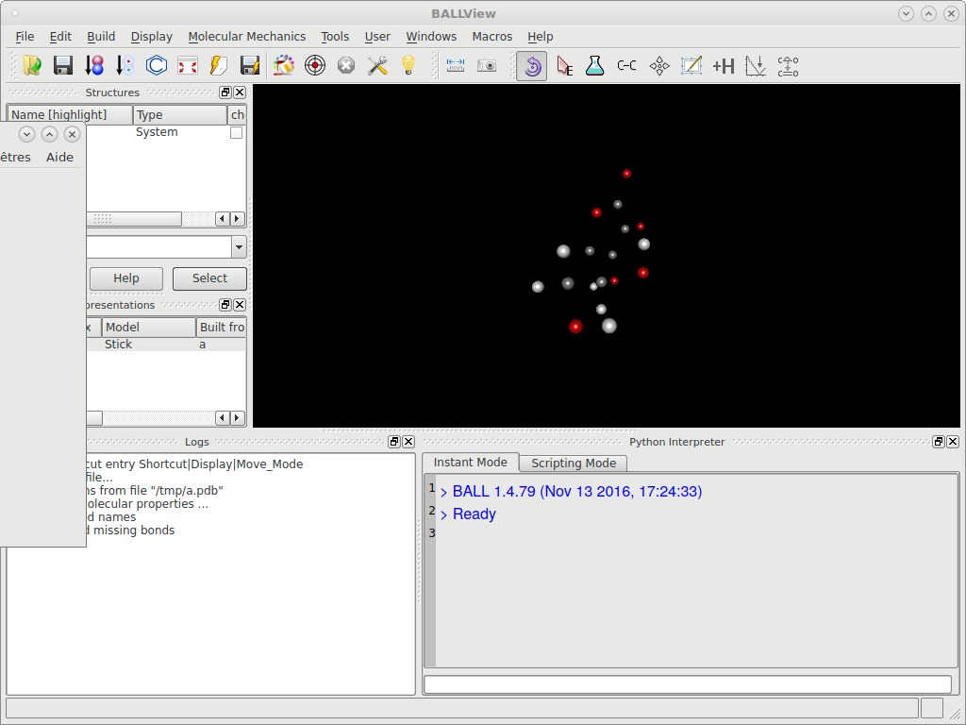966x725 pixels.
Task: Open the Display menu
Action: (x=152, y=37)
